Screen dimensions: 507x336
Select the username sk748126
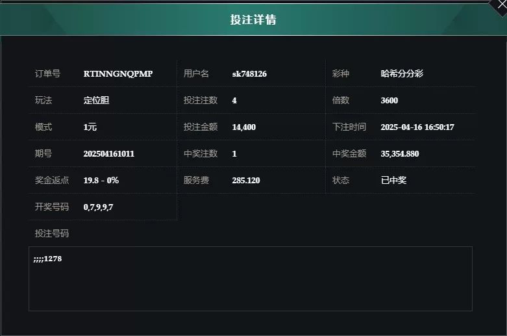(249, 74)
